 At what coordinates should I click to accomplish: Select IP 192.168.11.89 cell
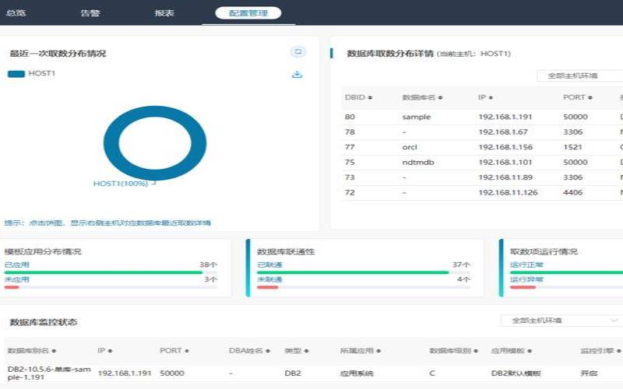[x=505, y=177]
